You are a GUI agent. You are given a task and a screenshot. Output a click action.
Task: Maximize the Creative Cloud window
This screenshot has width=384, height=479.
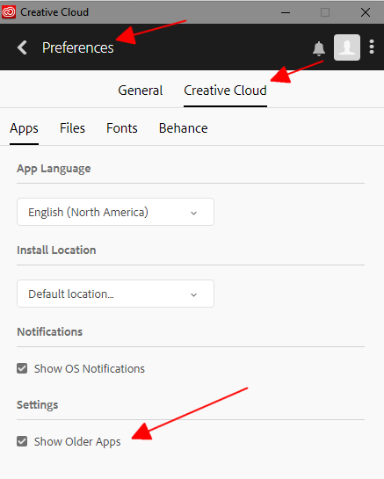[325, 12]
